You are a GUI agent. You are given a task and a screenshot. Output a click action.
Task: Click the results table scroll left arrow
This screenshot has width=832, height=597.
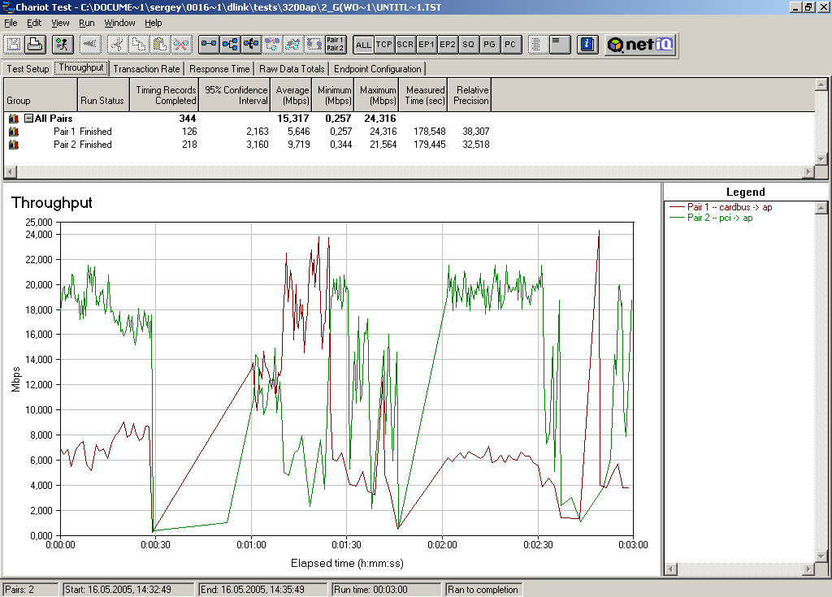(x=11, y=172)
